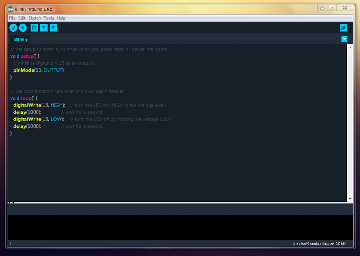Click the Verify sketch checkmark icon

click(x=13, y=28)
